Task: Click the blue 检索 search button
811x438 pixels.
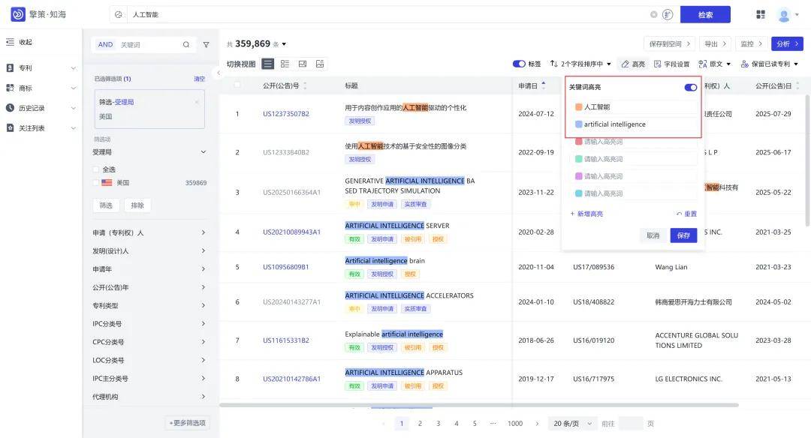Action: [x=704, y=13]
